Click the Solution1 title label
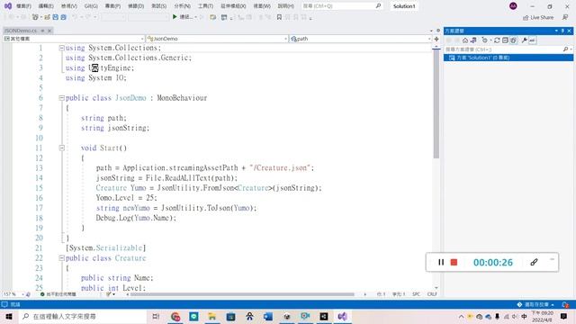The height and width of the screenshot is (324, 576). (404, 6)
